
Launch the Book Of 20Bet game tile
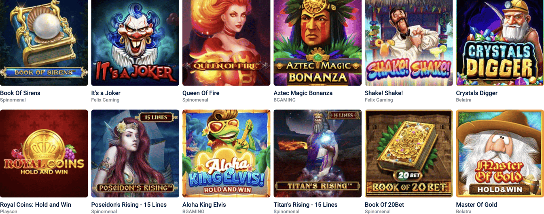(409, 153)
